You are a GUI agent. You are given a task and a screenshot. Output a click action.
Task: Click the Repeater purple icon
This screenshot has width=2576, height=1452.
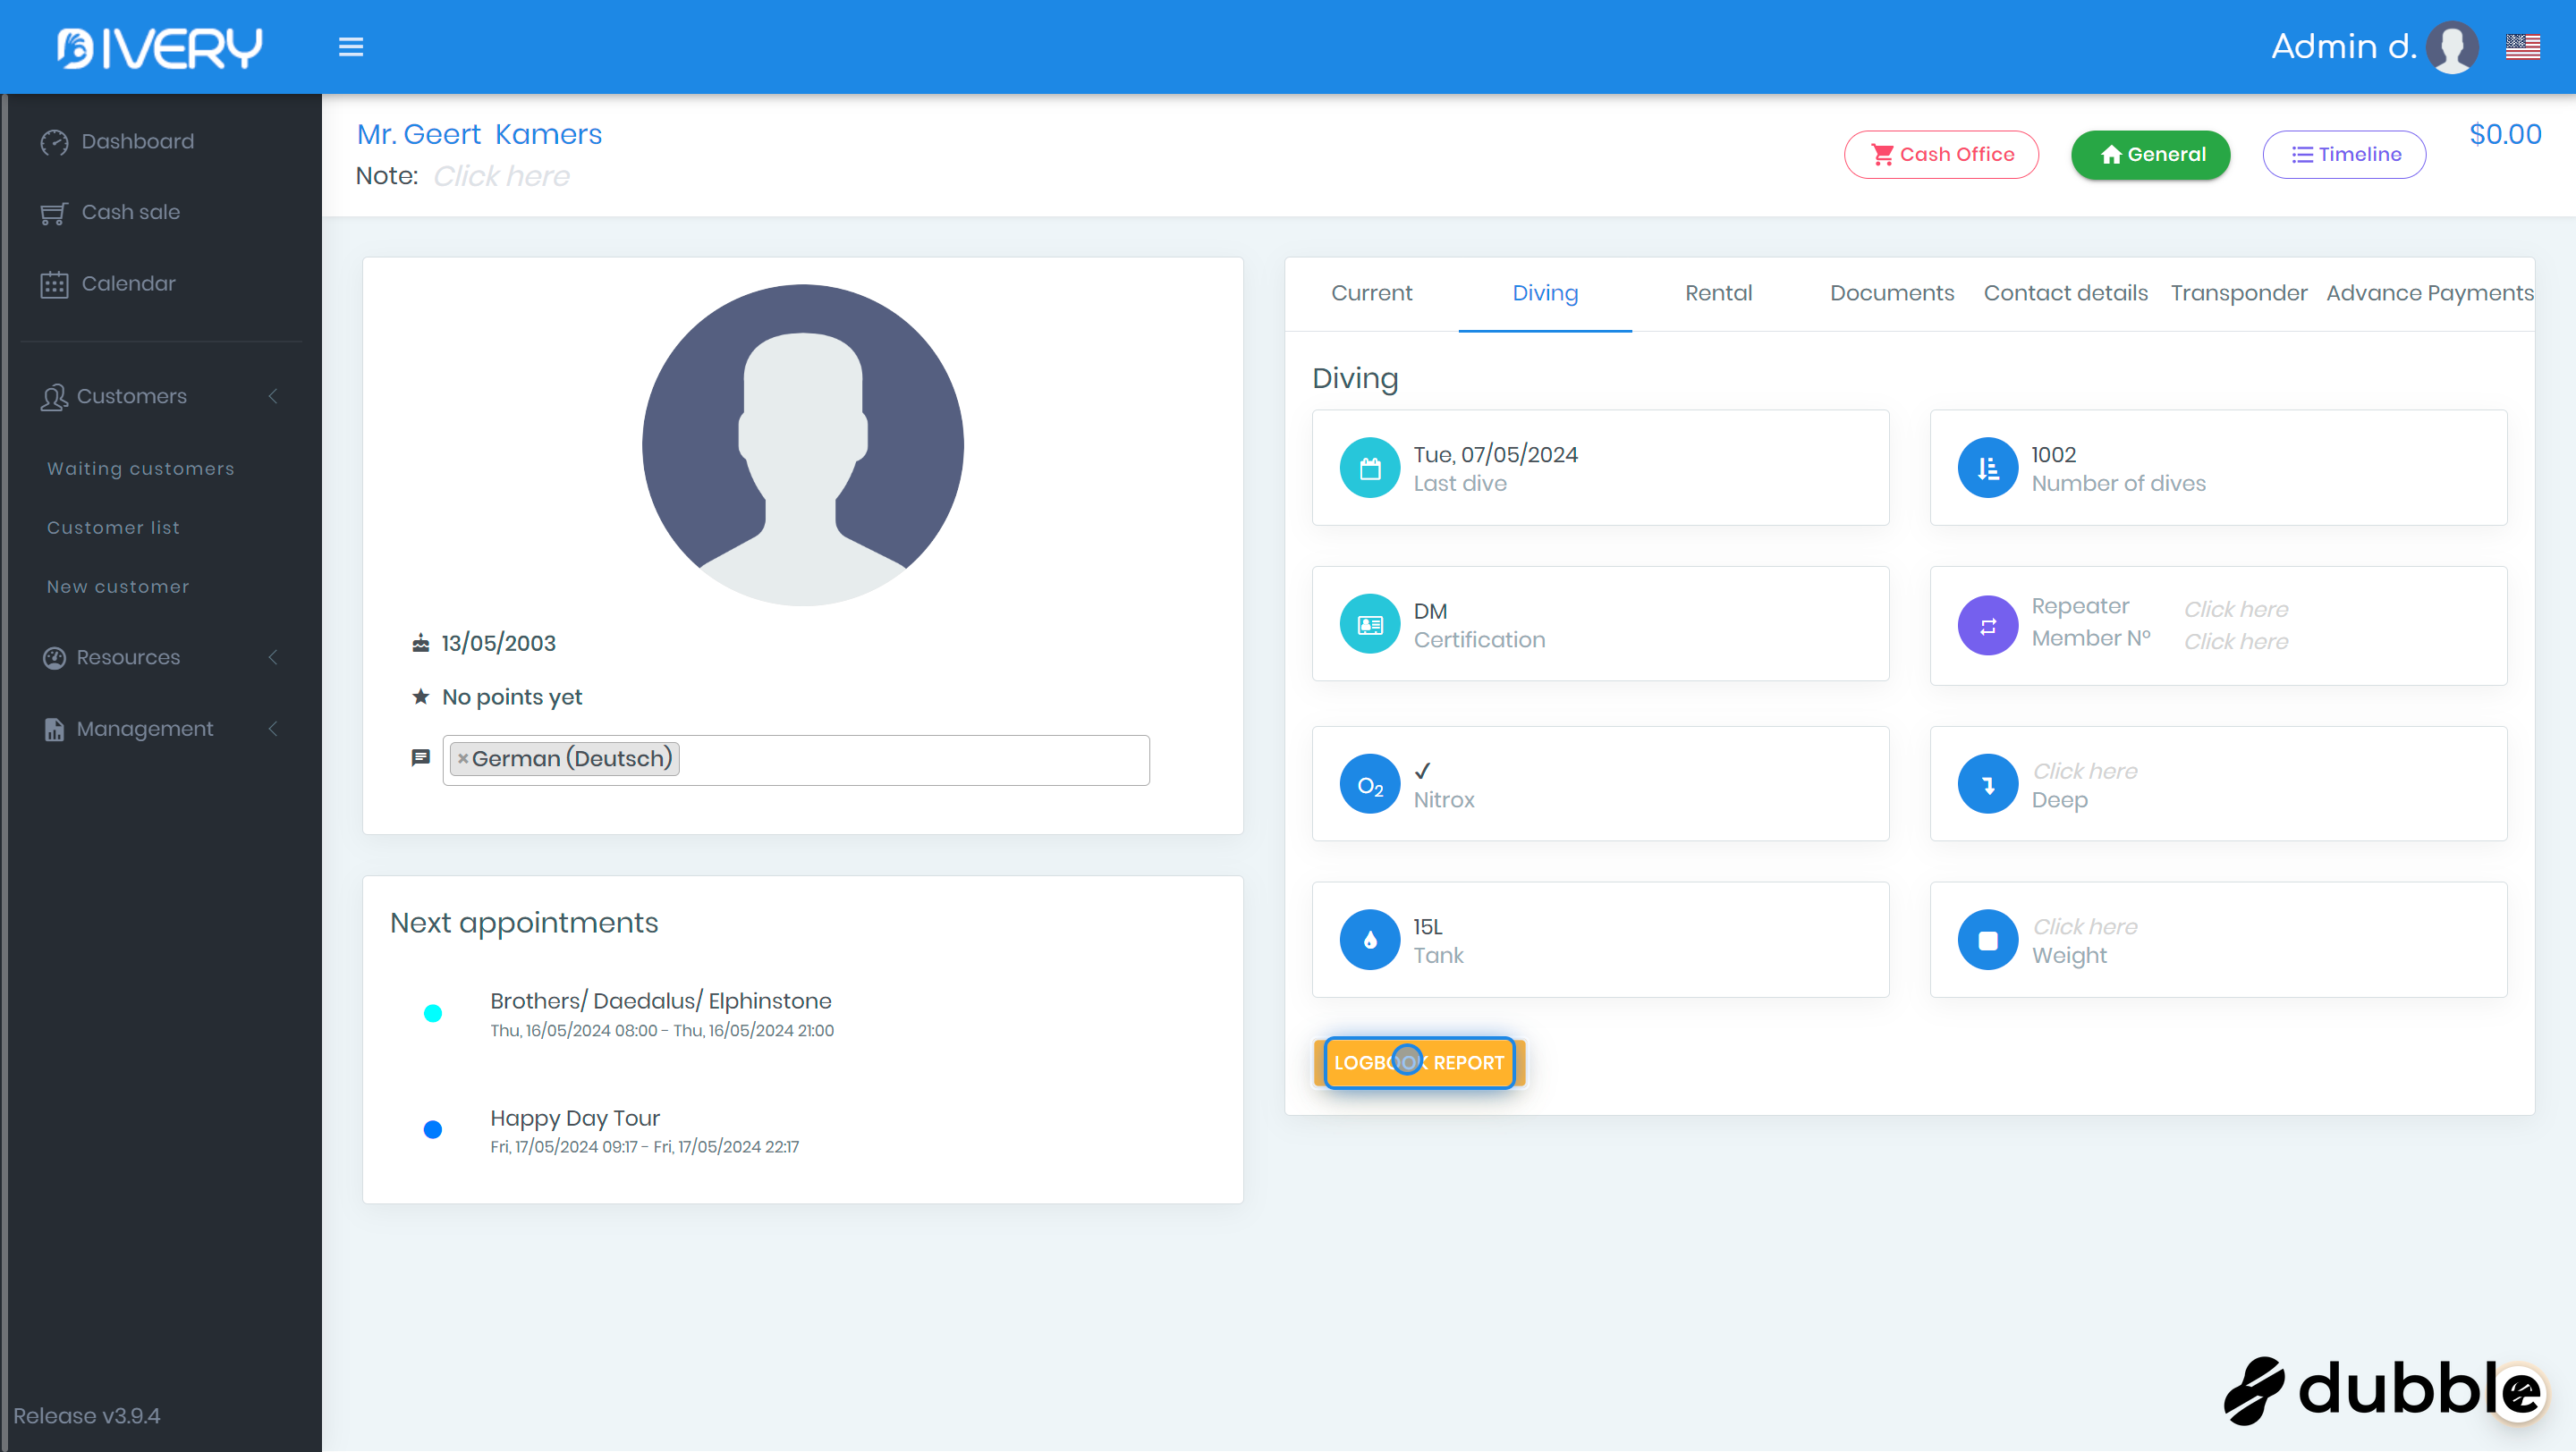point(1987,626)
